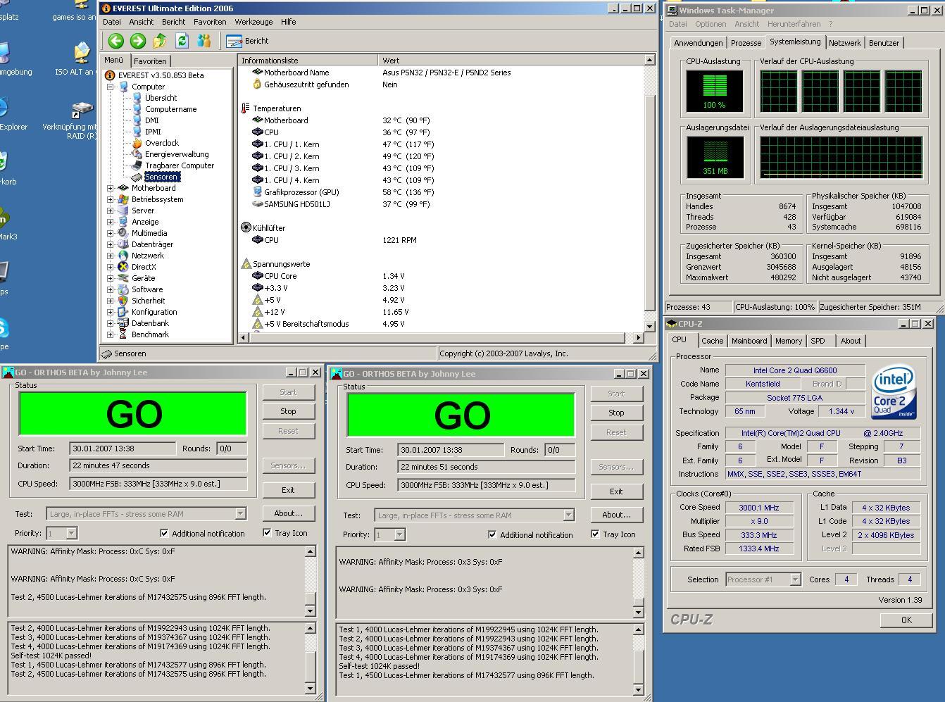Open the Priority dropdown in right ORTHOS window
The width and height of the screenshot is (945, 702).
[399, 535]
